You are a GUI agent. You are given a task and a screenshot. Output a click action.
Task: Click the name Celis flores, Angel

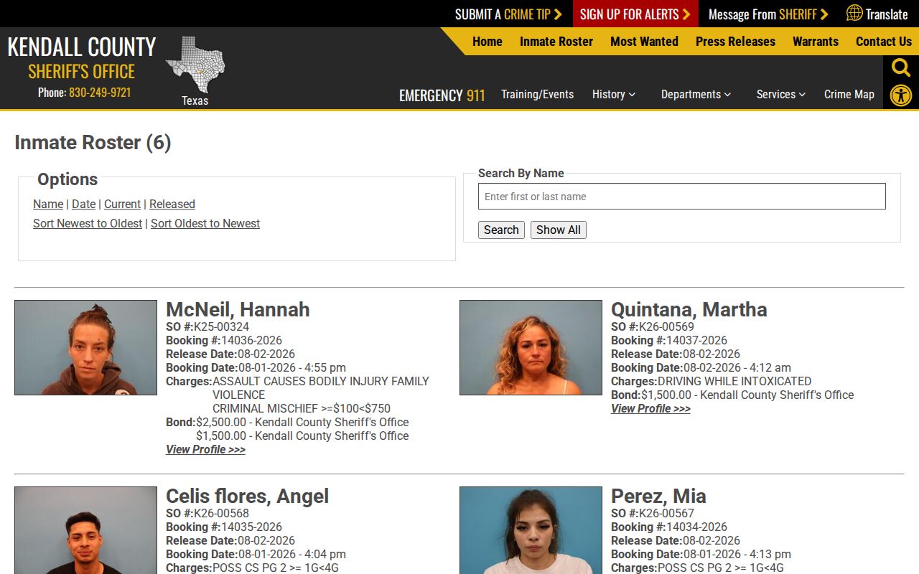pos(247,497)
